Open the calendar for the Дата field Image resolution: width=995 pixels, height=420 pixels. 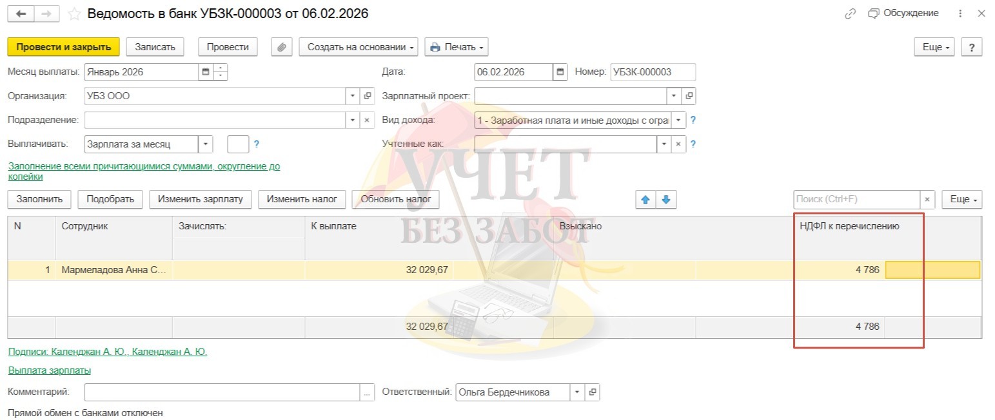point(560,72)
